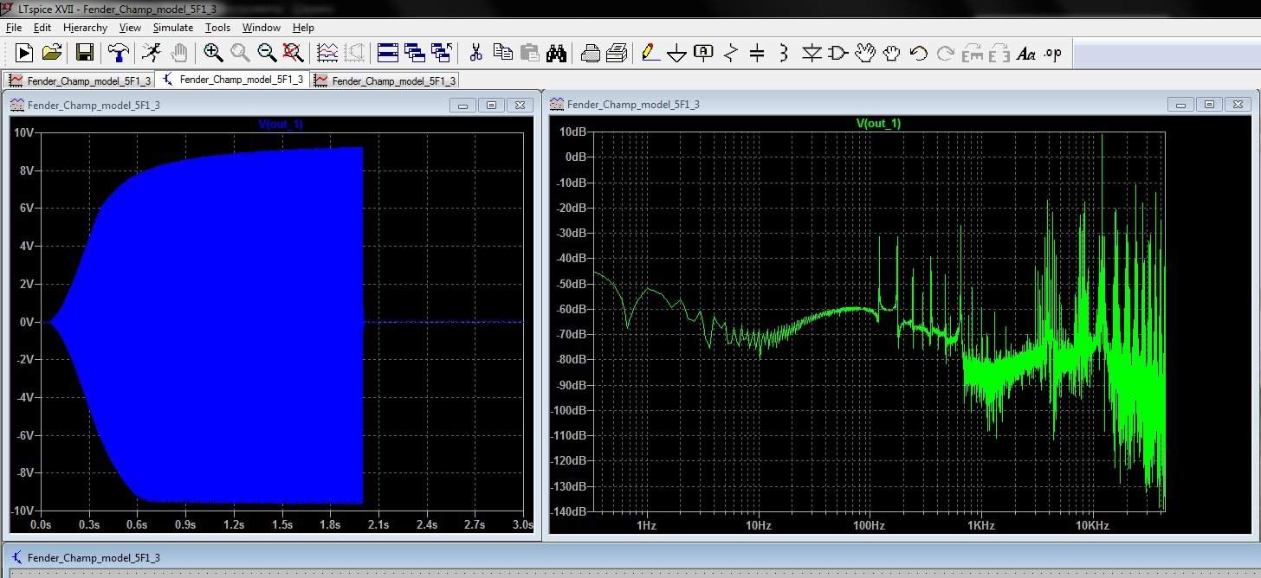This screenshot has height=578, width=1261.
Task: Click the Cut scissors icon
Action: (475, 54)
